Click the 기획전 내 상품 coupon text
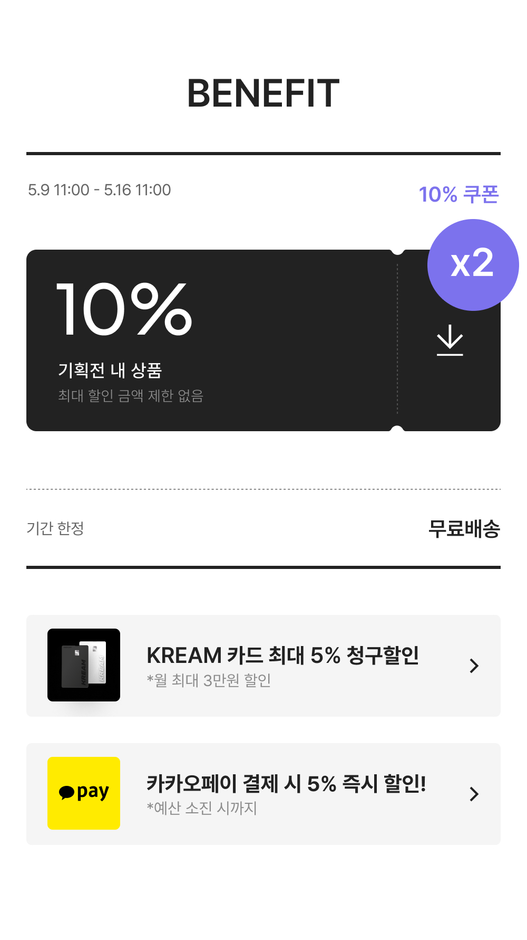Viewport: 527px width, 940px height. click(110, 370)
